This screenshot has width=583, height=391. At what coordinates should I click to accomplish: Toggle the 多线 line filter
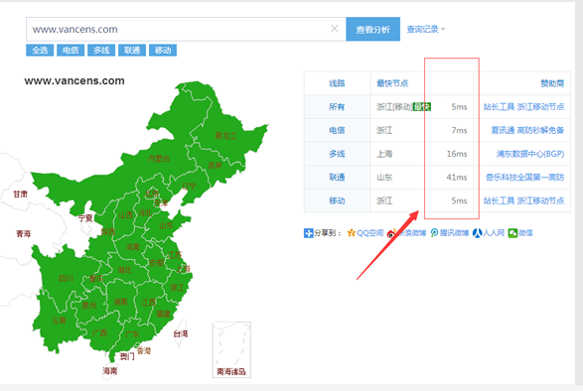[x=101, y=51]
